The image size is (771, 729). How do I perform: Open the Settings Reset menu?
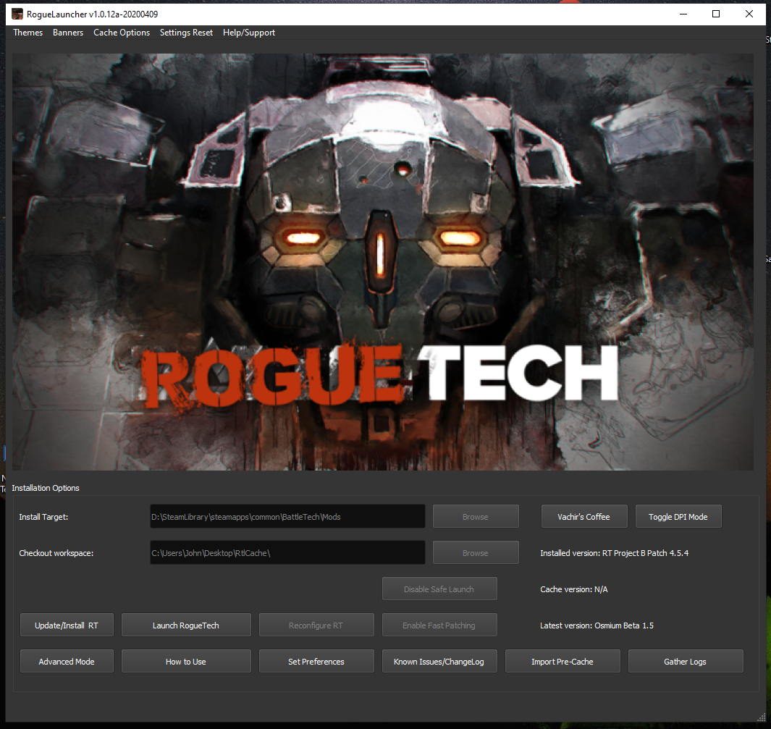point(186,33)
